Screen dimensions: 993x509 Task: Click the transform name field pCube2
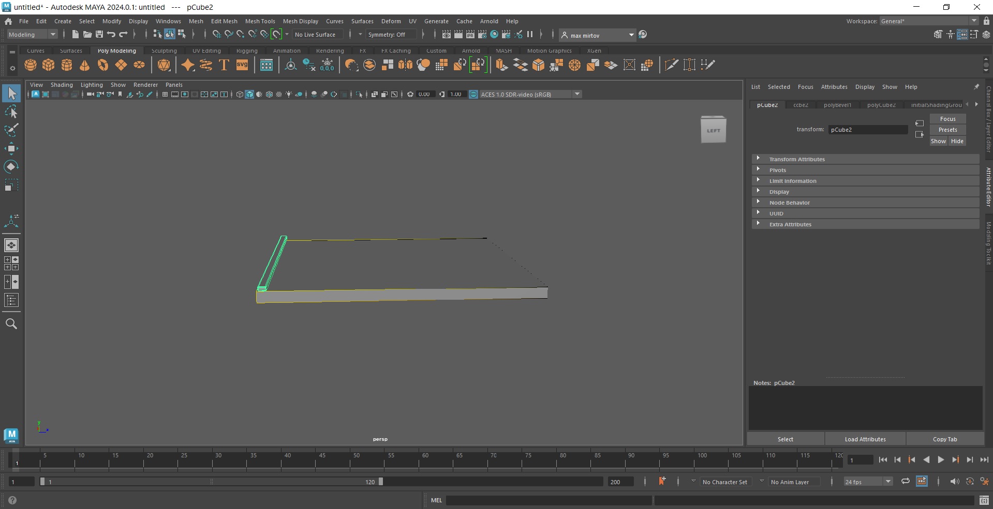click(867, 130)
